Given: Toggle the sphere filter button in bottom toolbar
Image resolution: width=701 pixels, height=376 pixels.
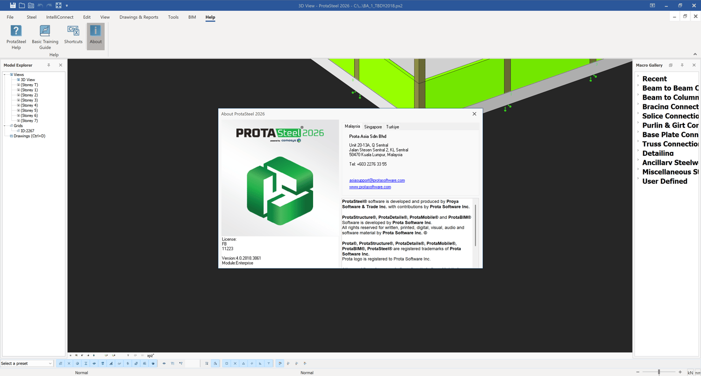Looking at the screenshot, I should pos(78,363).
